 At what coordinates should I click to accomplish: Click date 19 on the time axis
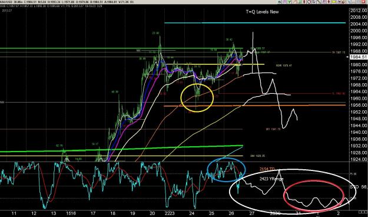click(132, 213)
